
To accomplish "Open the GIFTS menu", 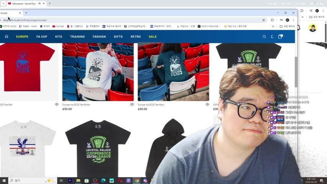I will (x=118, y=36).
